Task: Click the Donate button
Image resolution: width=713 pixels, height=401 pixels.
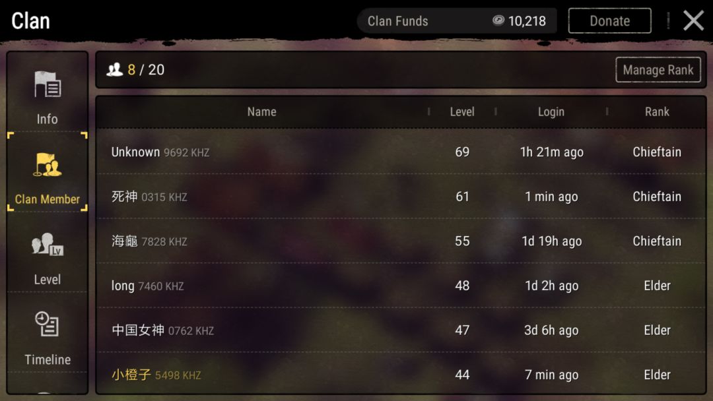Action: coord(609,20)
